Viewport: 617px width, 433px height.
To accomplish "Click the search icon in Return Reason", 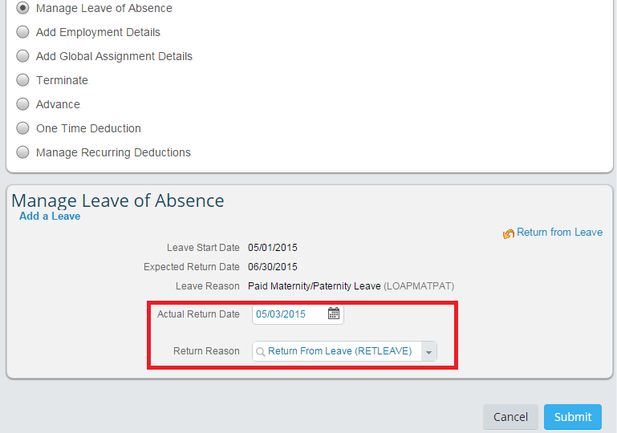I will pyautogui.click(x=261, y=351).
